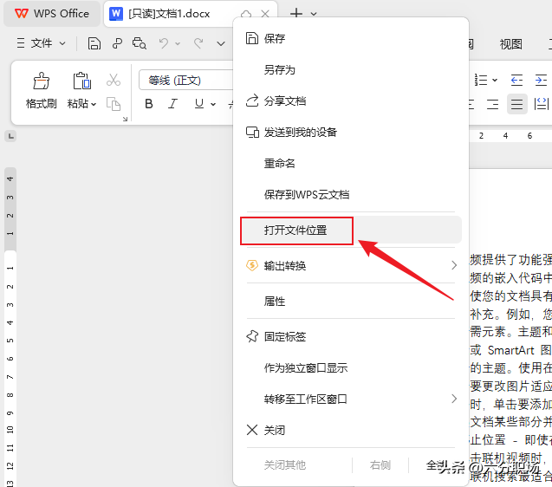Click the save icon in quick toolbar

(94, 43)
